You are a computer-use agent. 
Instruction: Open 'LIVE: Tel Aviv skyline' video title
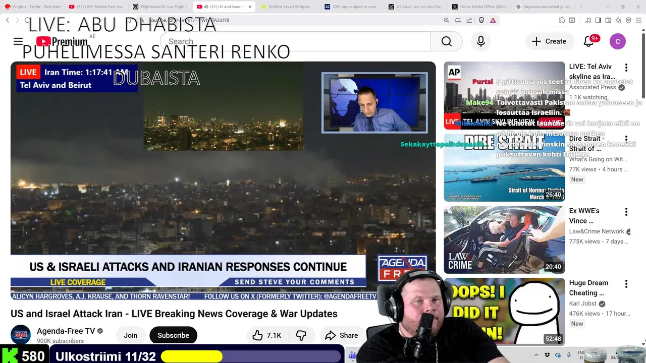592,72
